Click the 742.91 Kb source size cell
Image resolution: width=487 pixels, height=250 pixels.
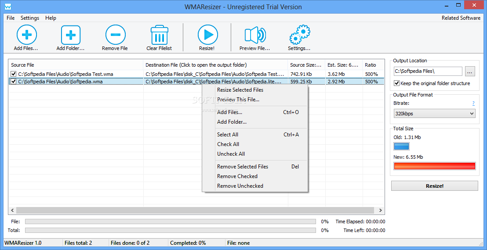(x=301, y=74)
